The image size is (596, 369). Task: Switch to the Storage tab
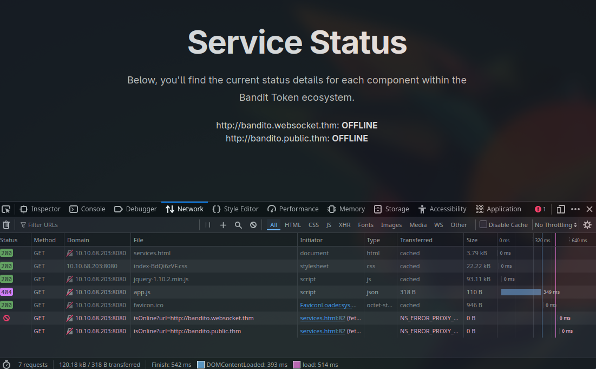pyautogui.click(x=391, y=209)
